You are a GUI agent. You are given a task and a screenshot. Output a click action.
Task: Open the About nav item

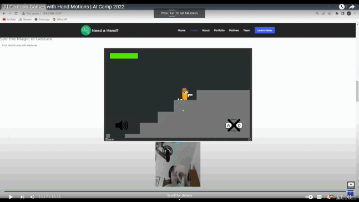click(x=206, y=30)
